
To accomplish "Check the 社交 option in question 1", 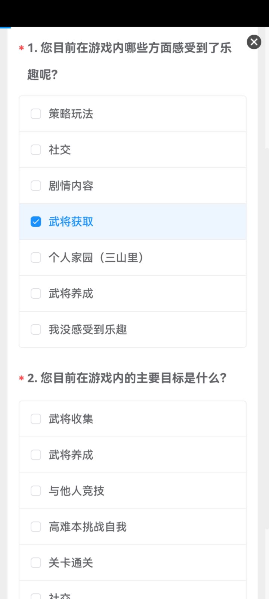I will point(36,150).
